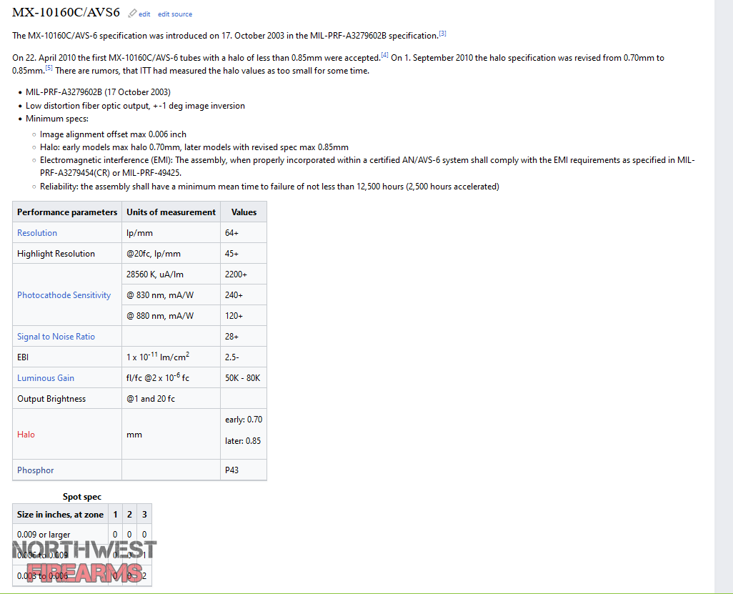Open the Signal to Noise Ratio link
Screen dimensions: 733x594
coord(56,336)
